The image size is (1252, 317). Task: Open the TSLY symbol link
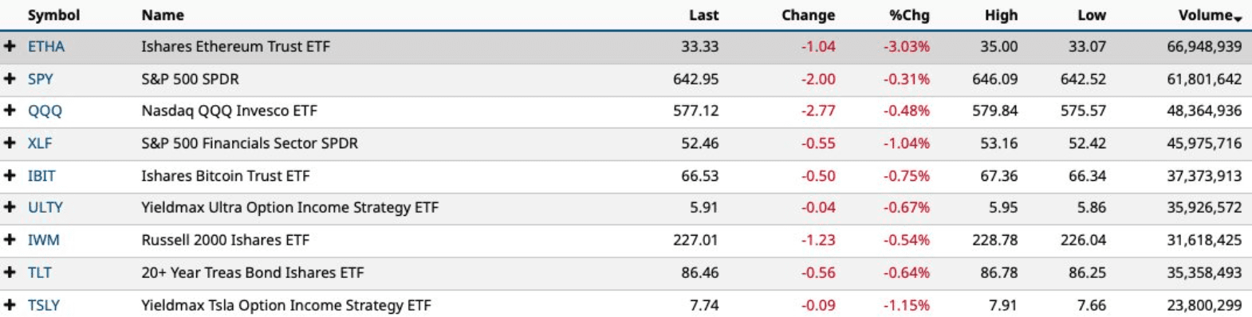click(44, 304)
